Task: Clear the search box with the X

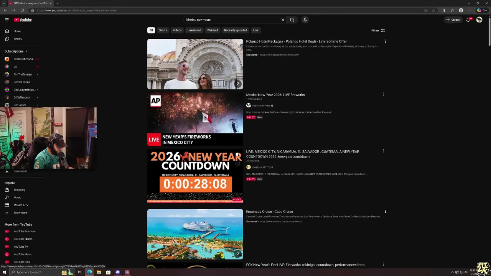Action: click(283, 20)
